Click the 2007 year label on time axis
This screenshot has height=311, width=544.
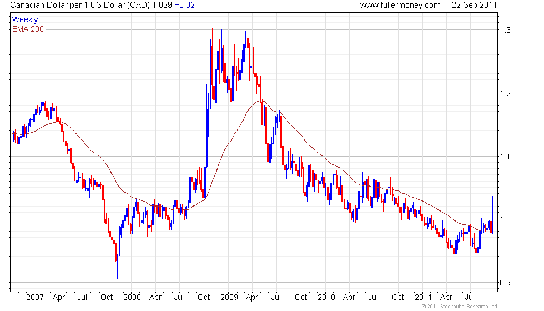pos(34,298)
